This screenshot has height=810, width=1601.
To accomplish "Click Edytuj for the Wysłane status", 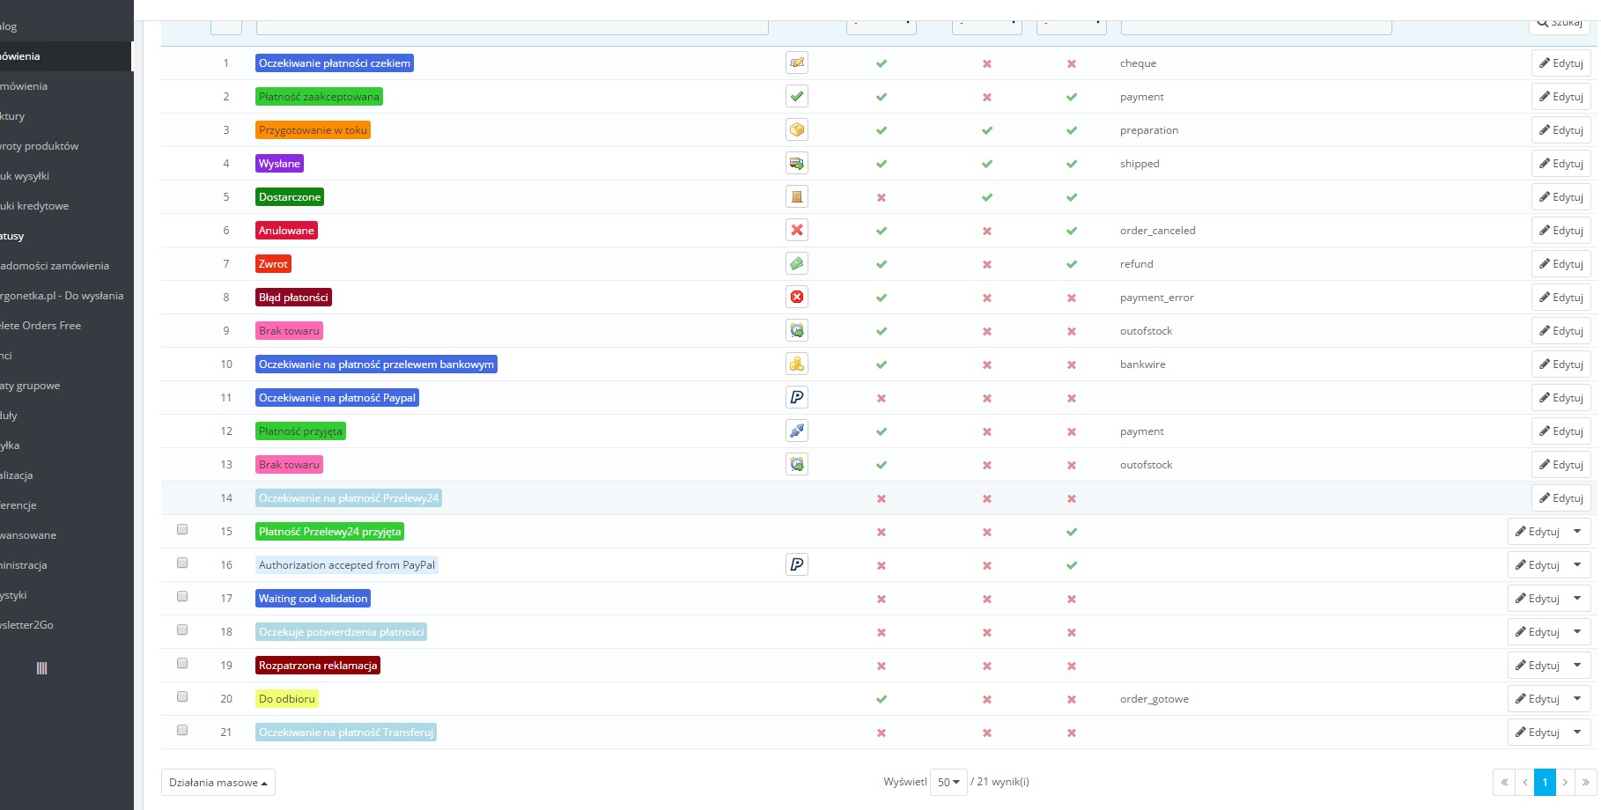I will (x=1561, y=164).
